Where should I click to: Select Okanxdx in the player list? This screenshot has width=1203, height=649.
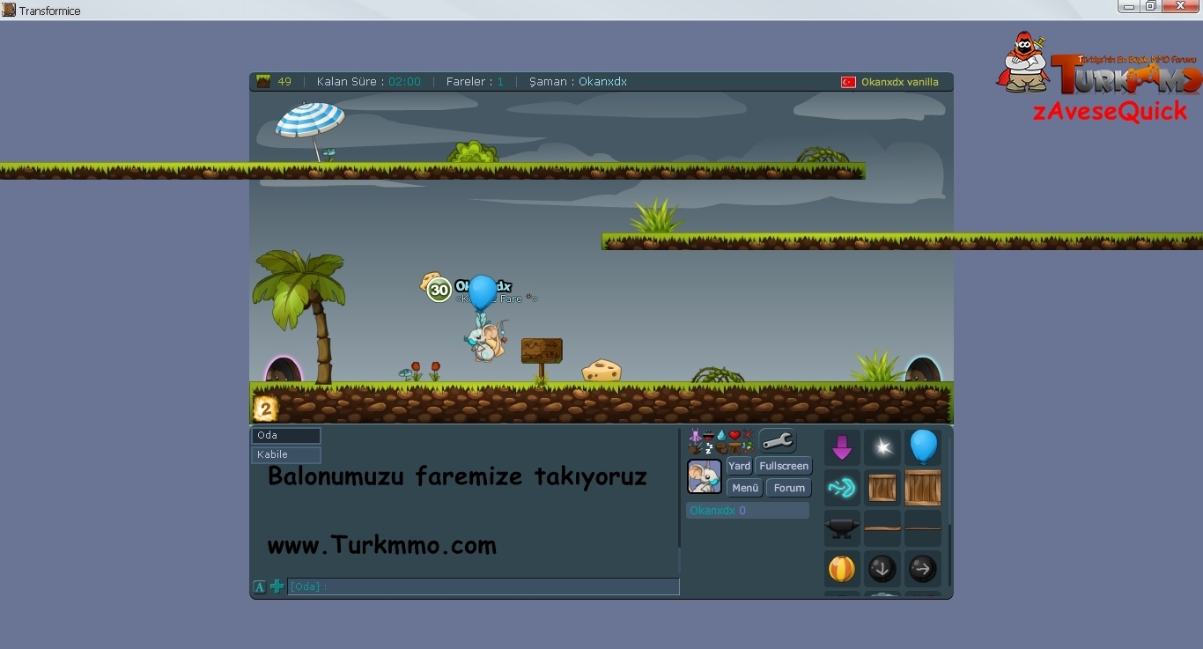coord(747,510)
